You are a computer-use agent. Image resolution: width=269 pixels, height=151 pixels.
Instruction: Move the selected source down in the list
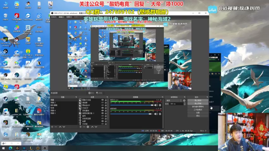click(x=96, y=127)
